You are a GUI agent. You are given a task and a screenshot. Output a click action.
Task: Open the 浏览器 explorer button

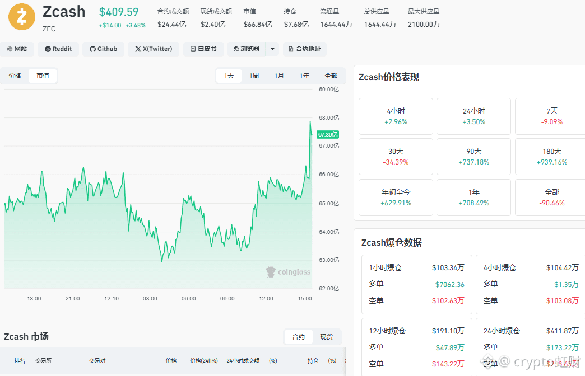point(246,49)
